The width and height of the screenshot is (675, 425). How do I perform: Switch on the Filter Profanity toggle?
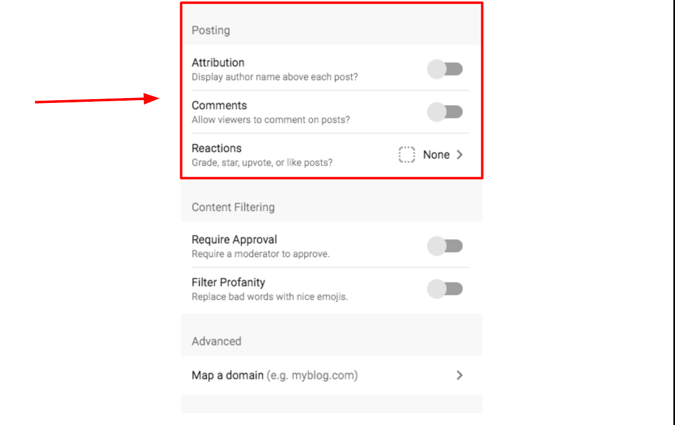tap(445, 289)
